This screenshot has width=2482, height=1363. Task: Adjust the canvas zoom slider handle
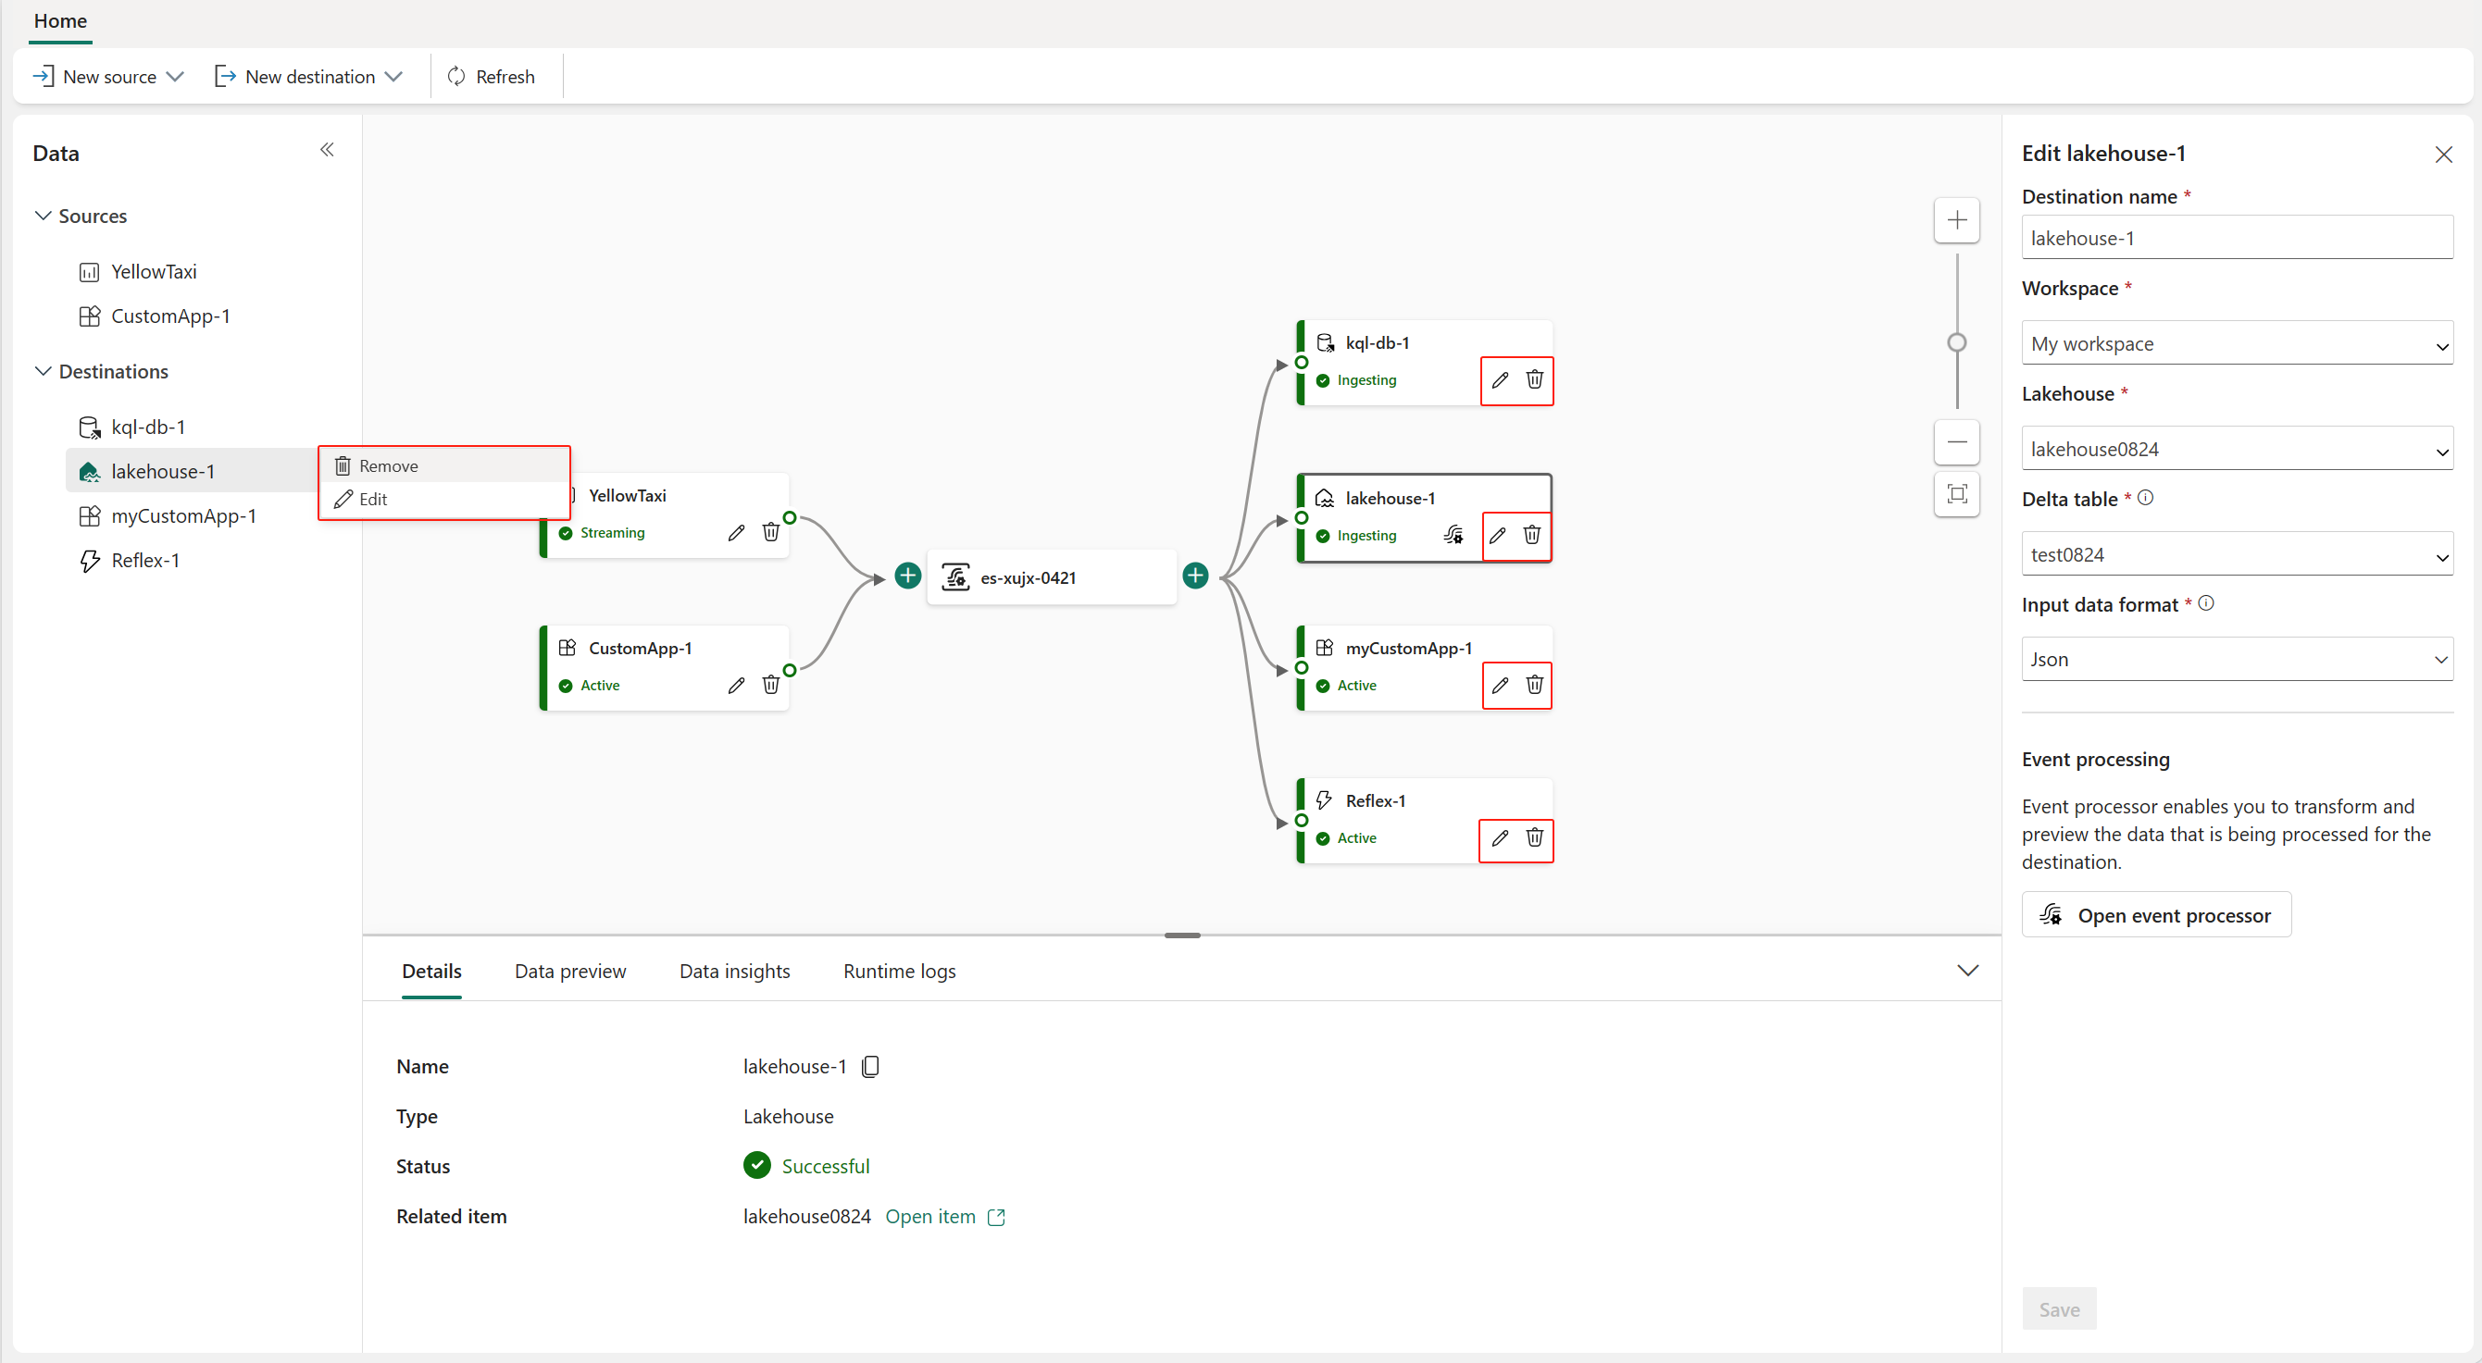pos(1956,342)
